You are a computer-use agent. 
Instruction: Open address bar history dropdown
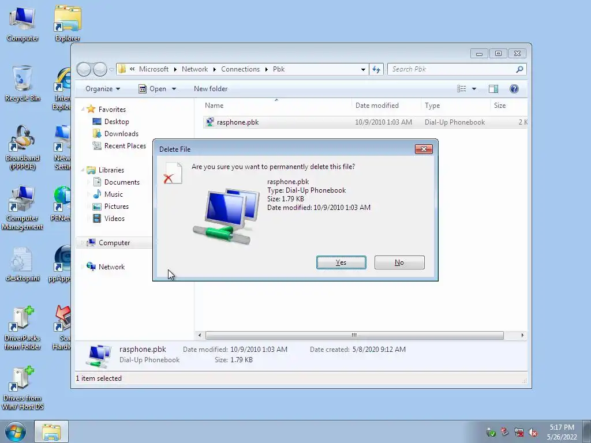pyautogui.click(x=363, y=69)
